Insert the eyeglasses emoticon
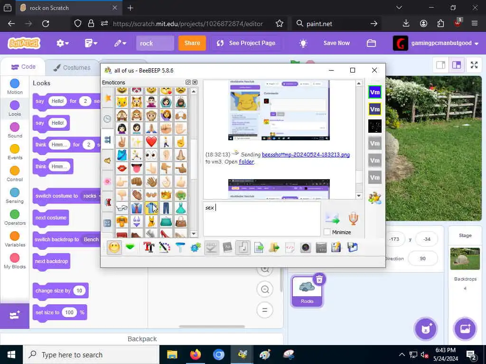Image resolution: width=486 pixels, height=364 pixels. (x=122, y=208)
